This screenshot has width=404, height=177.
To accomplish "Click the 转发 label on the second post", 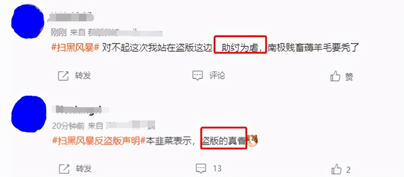I will (84, 169).
